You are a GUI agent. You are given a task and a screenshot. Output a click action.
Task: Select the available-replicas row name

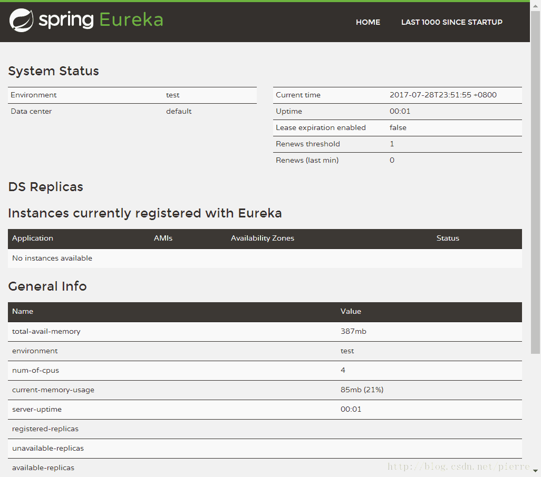click(x=43, y=468)
